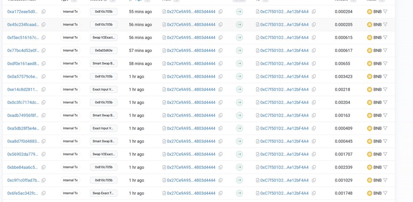Copy To address in 0x6fe5ac342fc row
Viewport: 413px width, 202px height.
tap(314, 193)
